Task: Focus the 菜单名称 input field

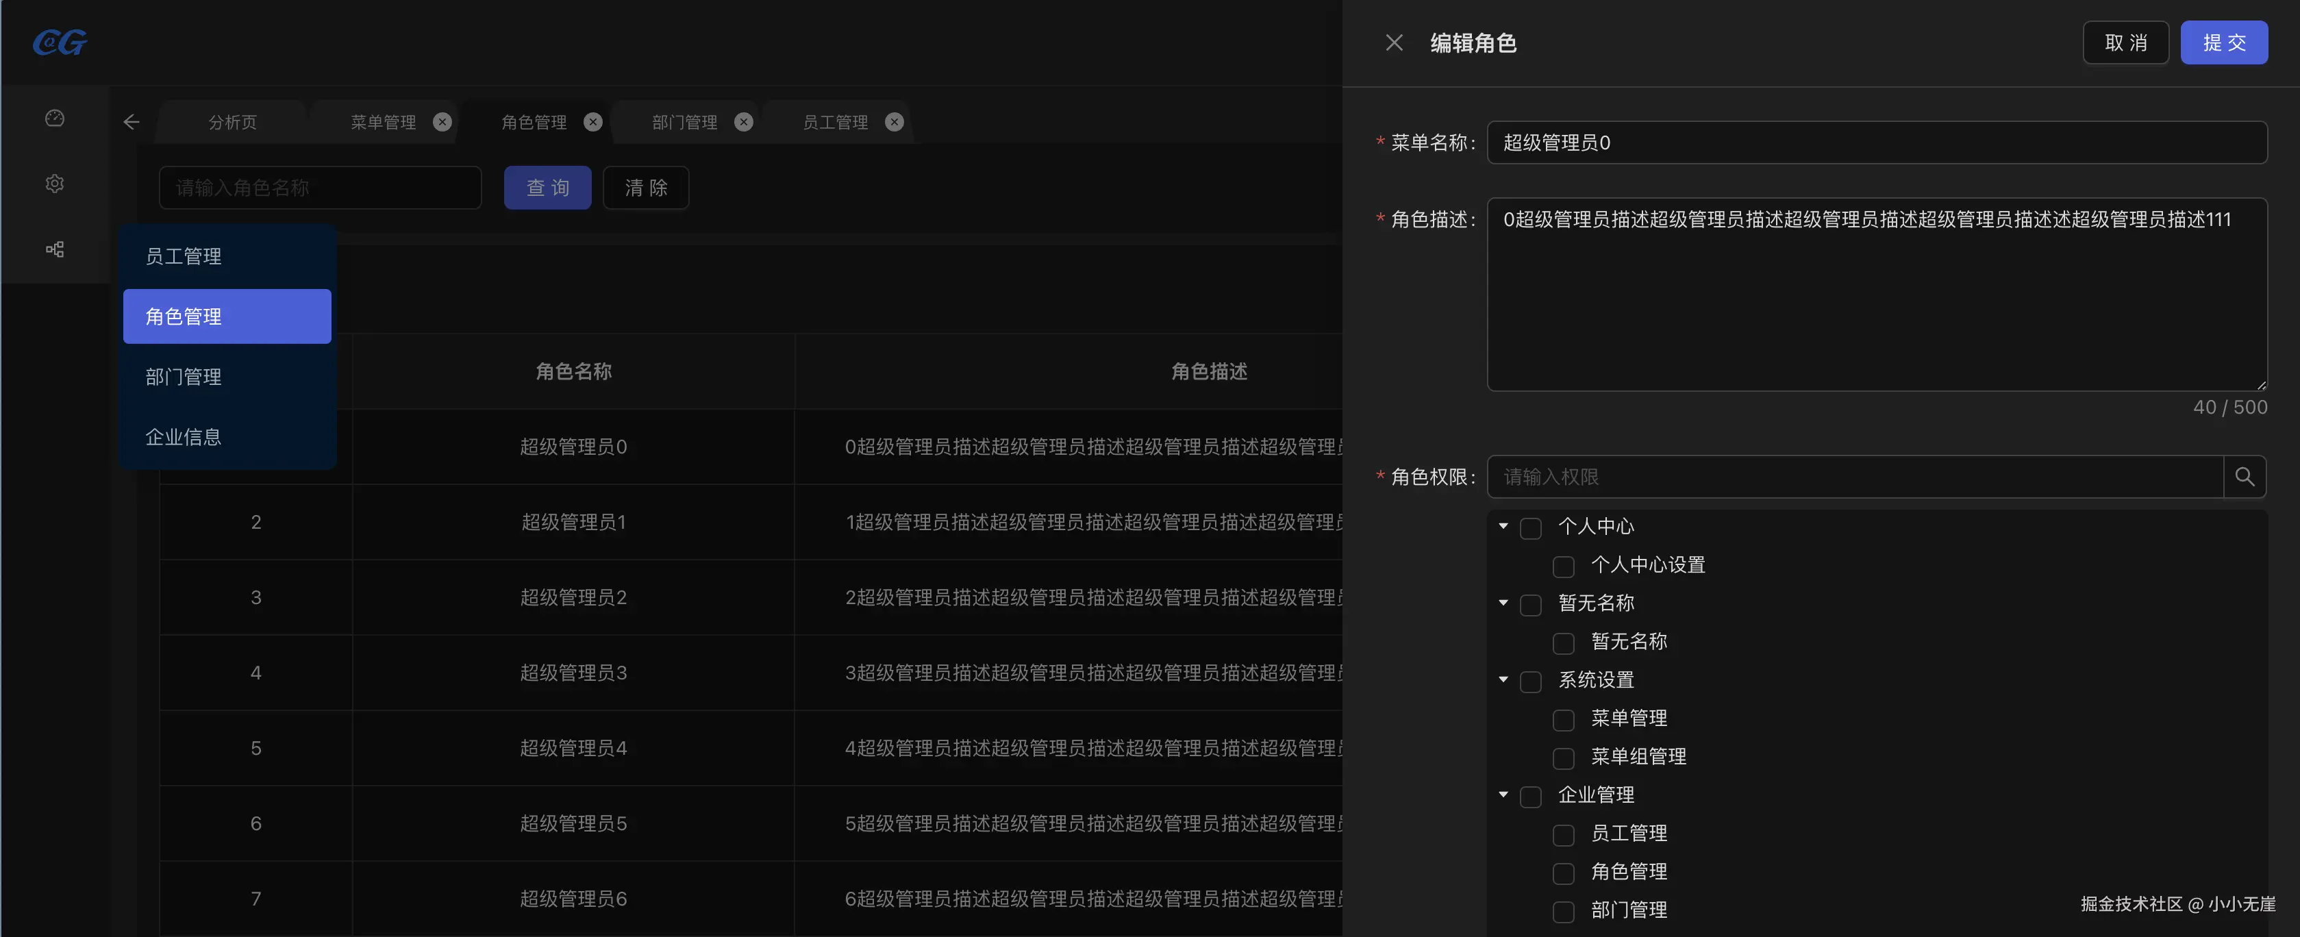Action: pos(1876,143)
